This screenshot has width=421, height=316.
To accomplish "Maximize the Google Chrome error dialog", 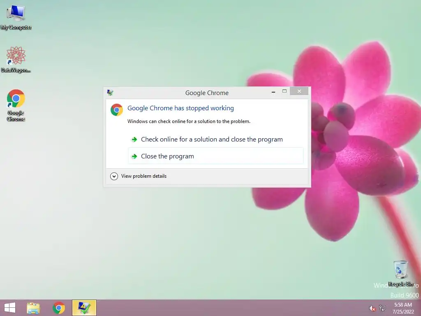I will pyautogui.click(x=285, y=91).
